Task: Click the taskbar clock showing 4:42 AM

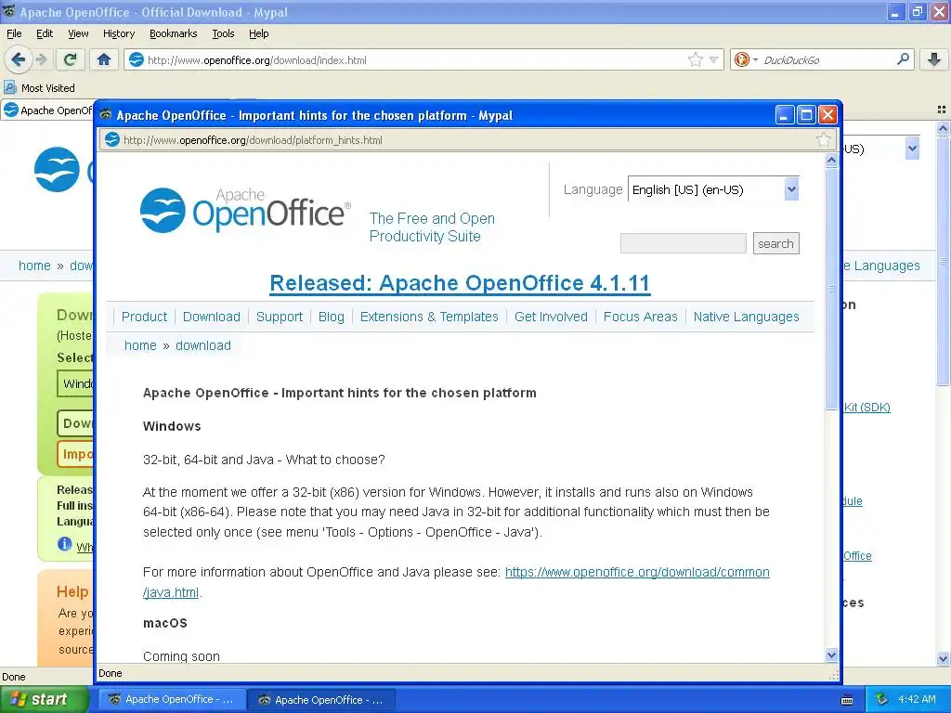Action: click(x=917, y=699)
